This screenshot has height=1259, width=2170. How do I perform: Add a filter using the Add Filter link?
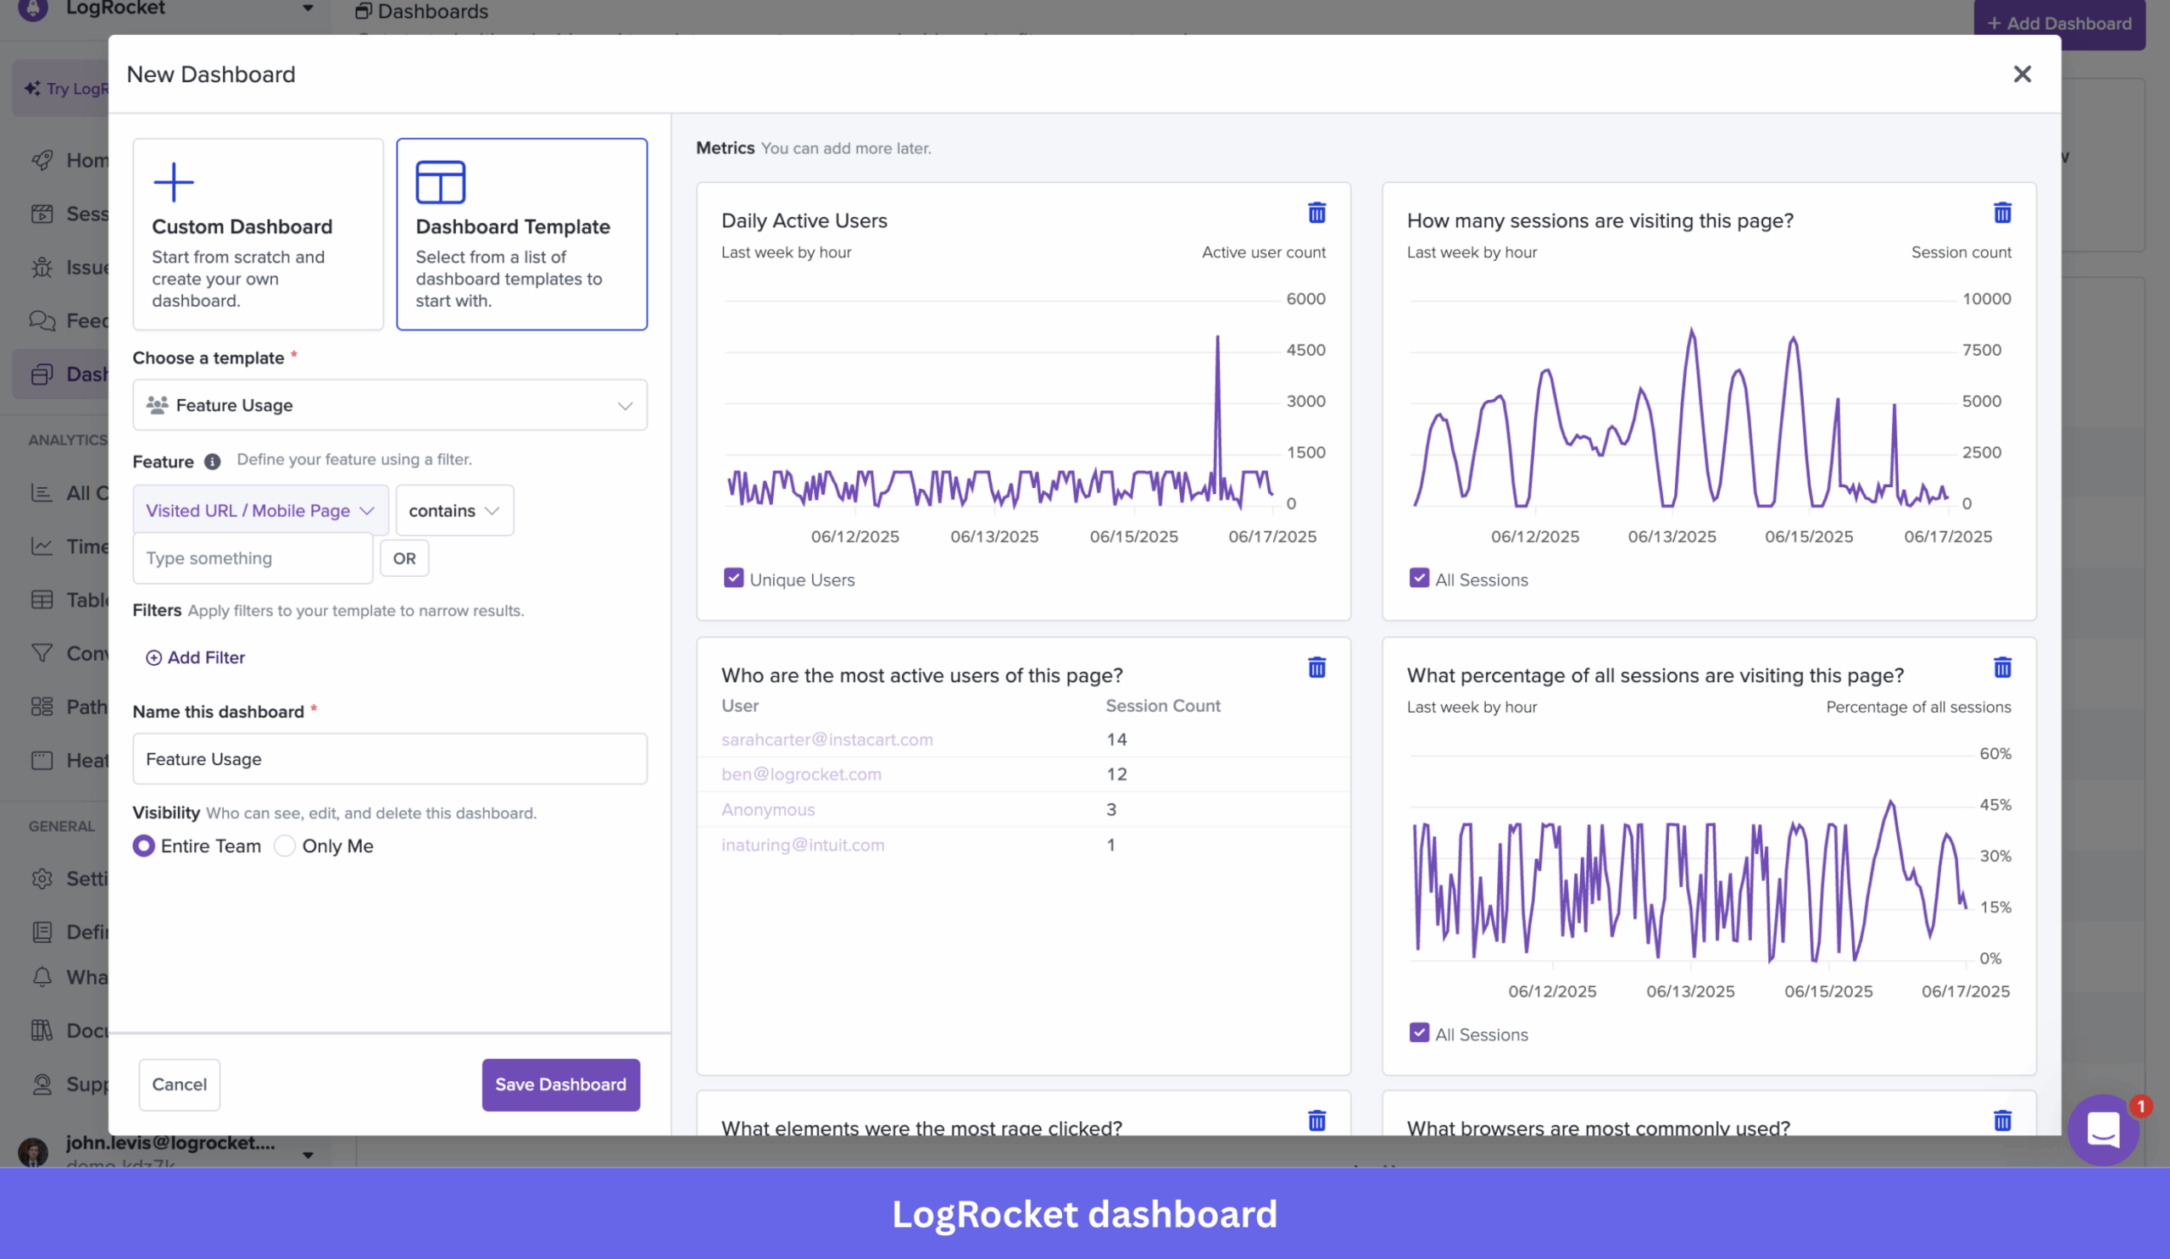[196, 657]
